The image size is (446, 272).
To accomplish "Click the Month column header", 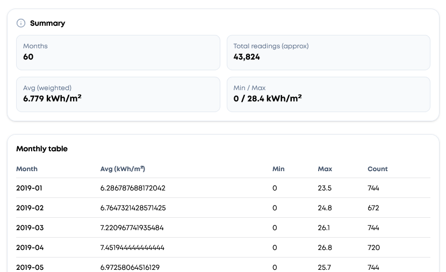I will click(x=27, y=169).
